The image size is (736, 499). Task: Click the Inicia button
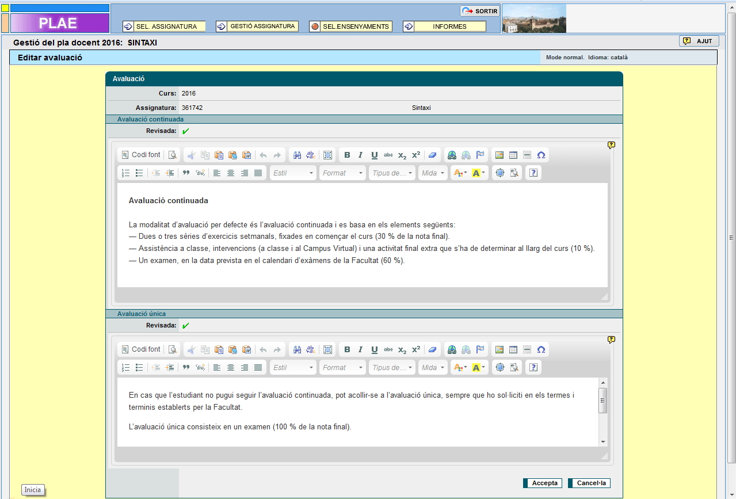(33, 490)
